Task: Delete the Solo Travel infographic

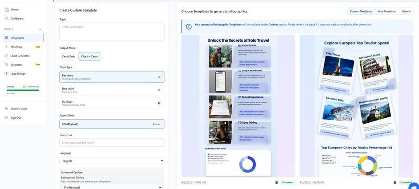Action: tap(276, 182)
